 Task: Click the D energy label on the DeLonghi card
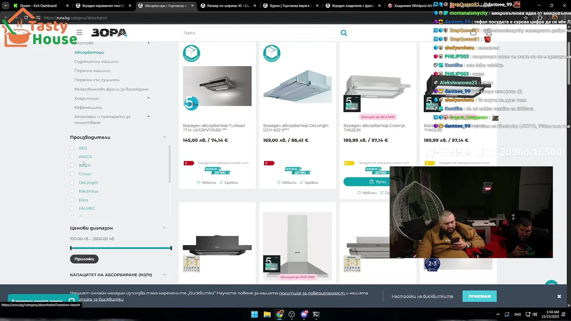[269, 163]
